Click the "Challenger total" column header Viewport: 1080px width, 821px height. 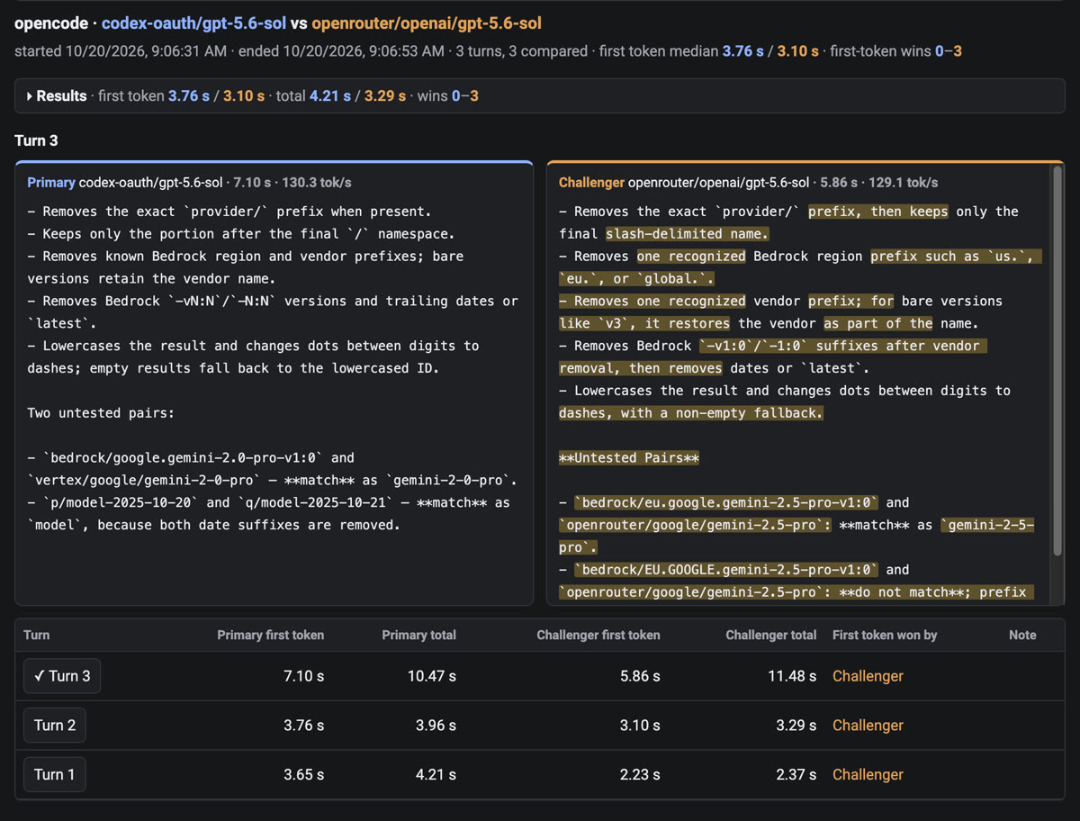(771, 635)
